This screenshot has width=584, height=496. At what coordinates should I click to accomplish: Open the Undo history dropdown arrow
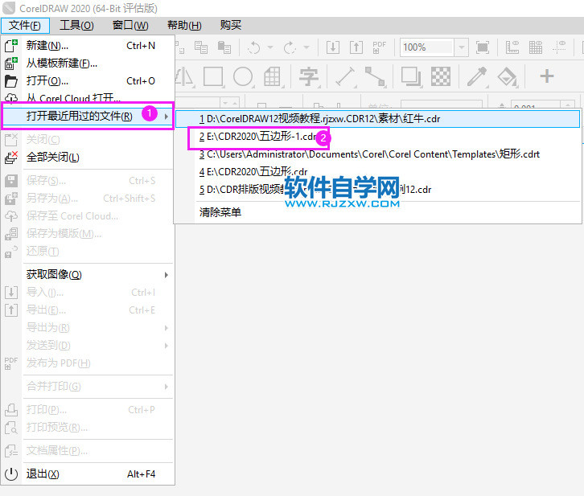pos(270,47)
